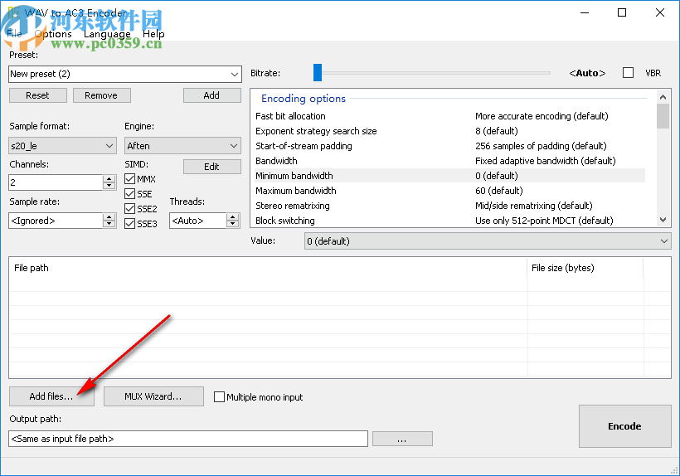Click the Add files... button
The image size is (680, 476).
[x=51, y=396]
